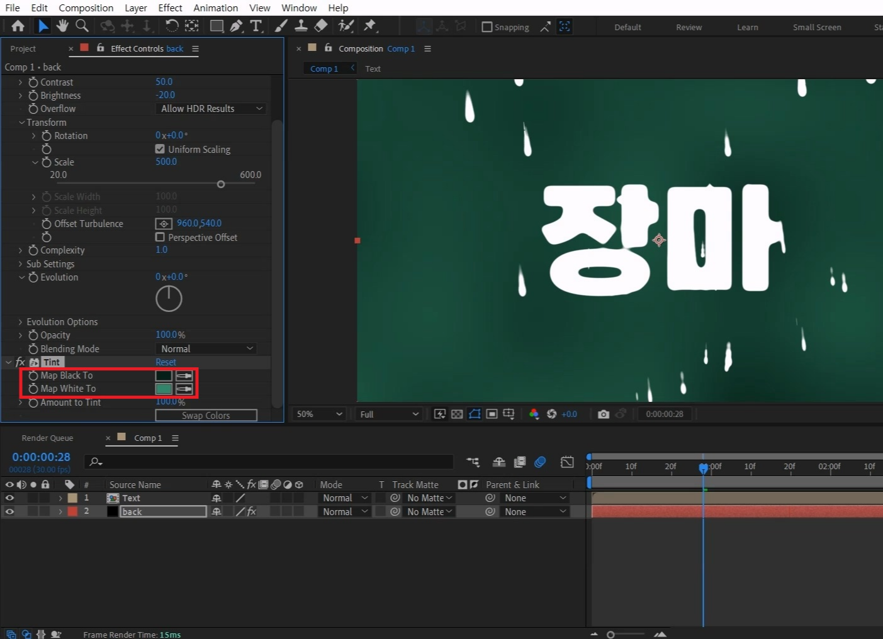Select the Eraser tool
883x639 pixels.
coord(321,26)
